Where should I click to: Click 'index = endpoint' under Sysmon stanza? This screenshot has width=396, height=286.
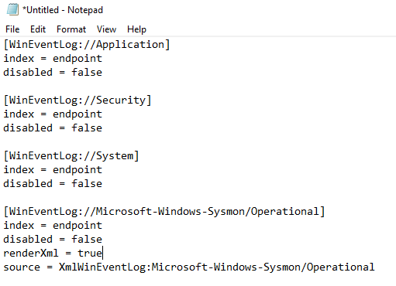pyautogui.click(x=53, y=226)
